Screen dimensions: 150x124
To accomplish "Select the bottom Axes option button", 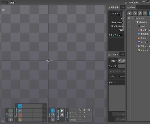I will (53, 120).
